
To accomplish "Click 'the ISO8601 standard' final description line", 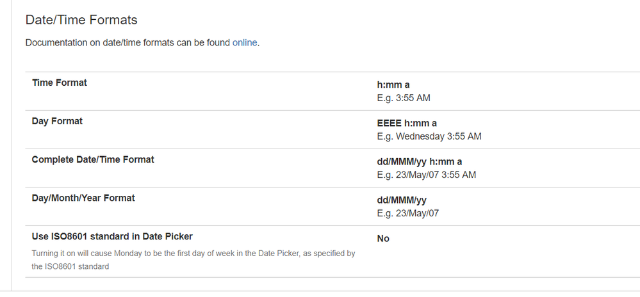I will pyautogui.click(x=70, y=266).
